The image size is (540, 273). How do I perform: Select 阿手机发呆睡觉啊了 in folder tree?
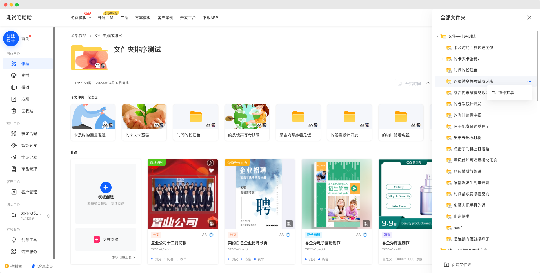tap(471, 126)
